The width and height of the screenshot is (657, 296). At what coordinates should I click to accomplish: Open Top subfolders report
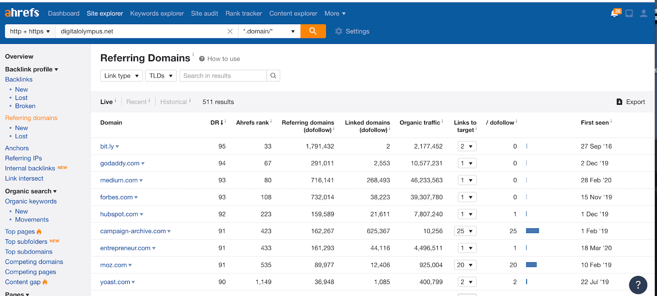click(x=26, y=242)
